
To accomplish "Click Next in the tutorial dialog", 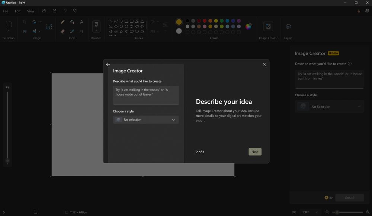I will click(255, 152).
